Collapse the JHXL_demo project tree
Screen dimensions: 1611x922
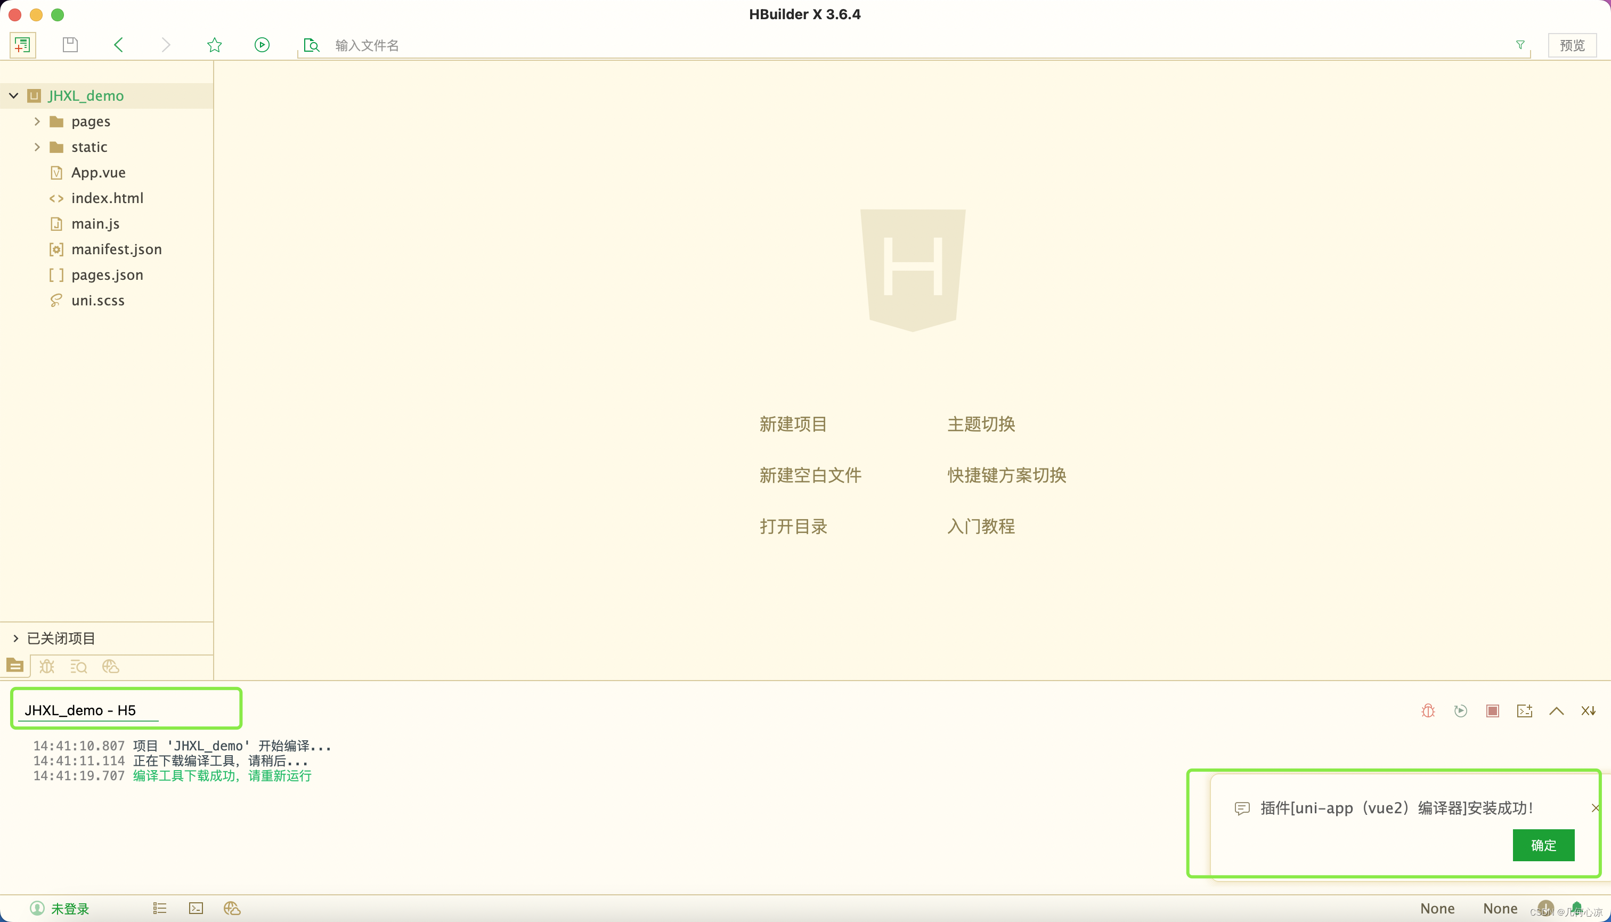click(x=14, y=95)
